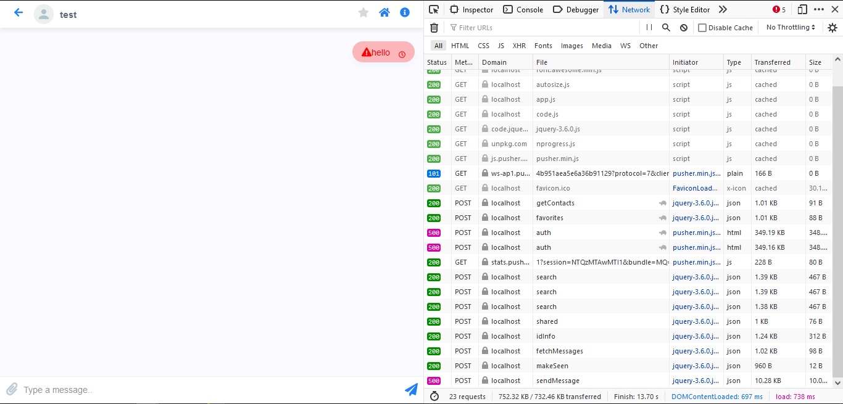Attach a file using paperclip icon
This screenshot has height=404, width=843.
pos(12,389)
